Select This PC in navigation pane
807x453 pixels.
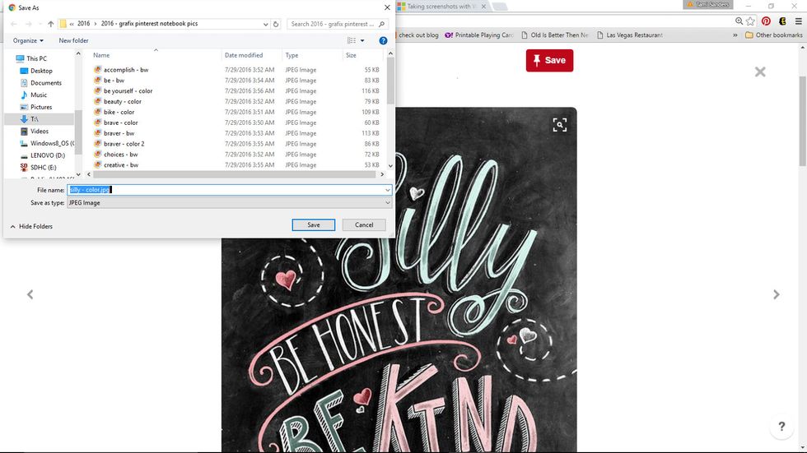[36, 58]
